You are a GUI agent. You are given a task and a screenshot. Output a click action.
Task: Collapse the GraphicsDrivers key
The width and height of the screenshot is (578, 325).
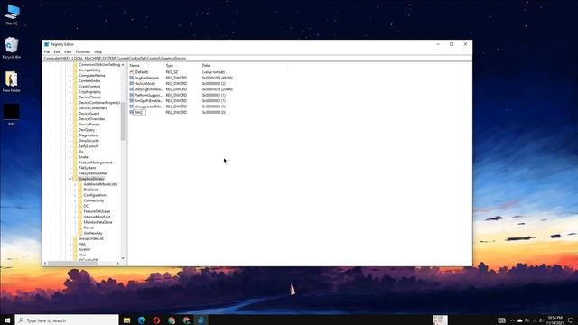70,179
